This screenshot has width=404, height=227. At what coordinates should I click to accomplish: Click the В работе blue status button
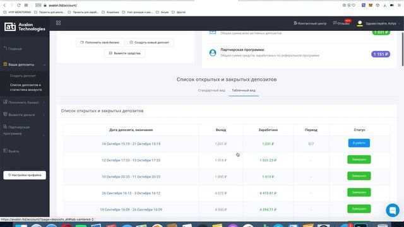coord(359,143)
